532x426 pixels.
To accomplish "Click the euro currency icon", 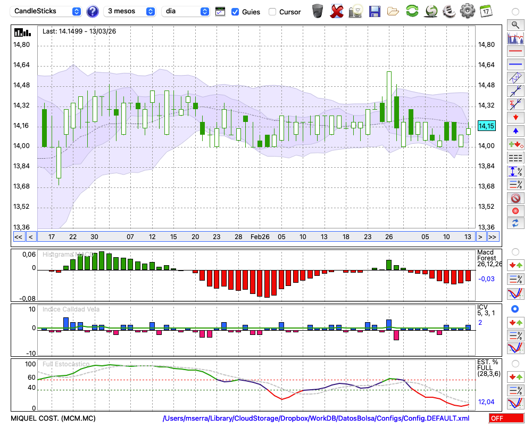I will point(449,11).
